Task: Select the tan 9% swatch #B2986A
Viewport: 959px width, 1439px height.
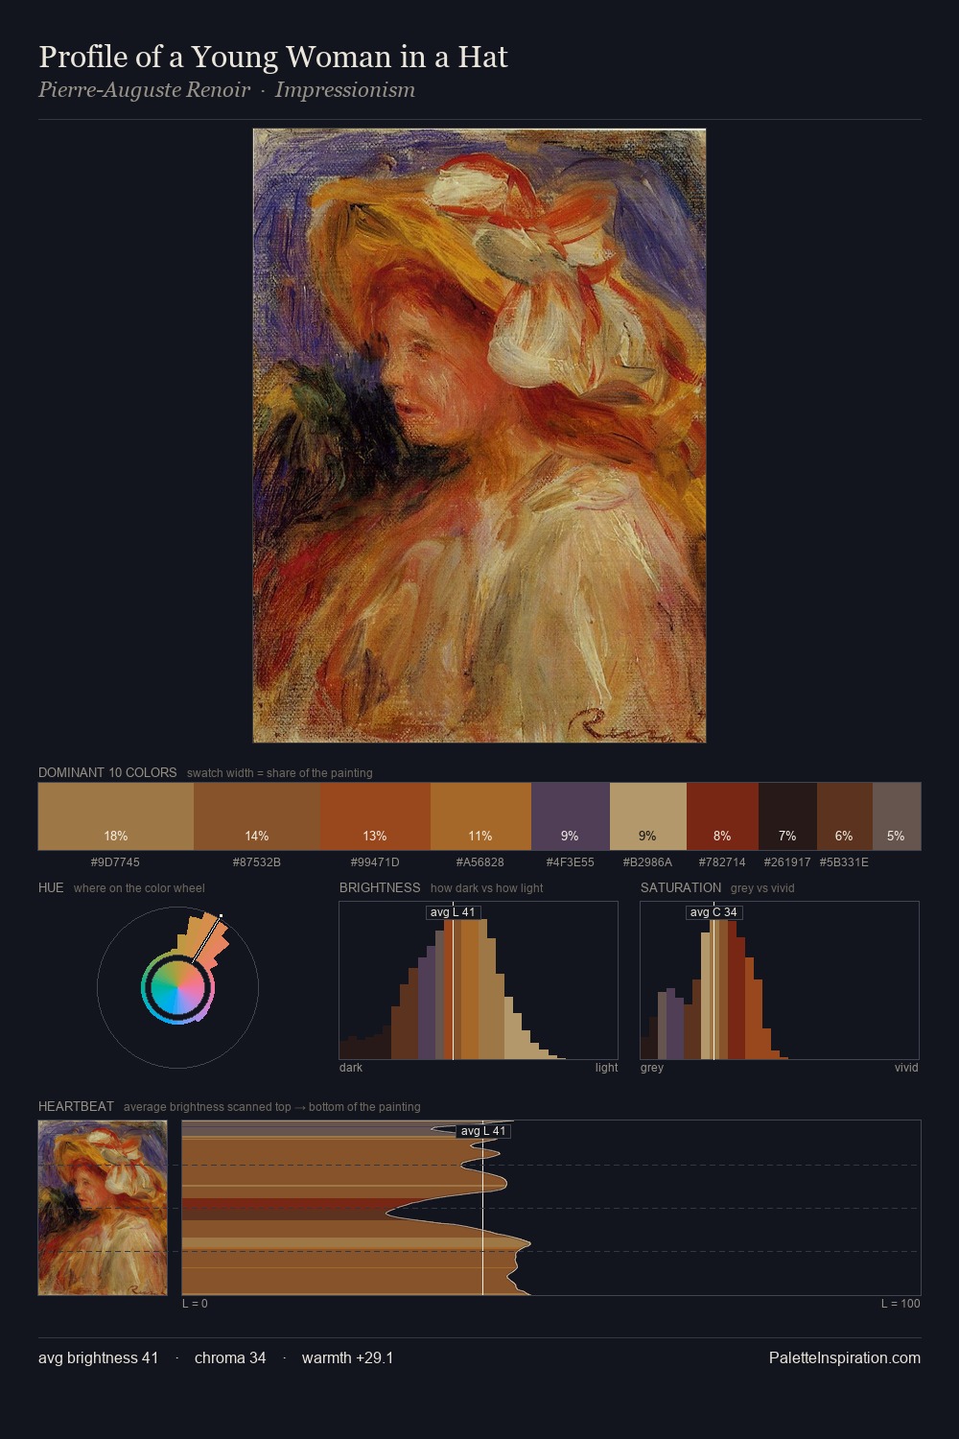Action: tap(648, 816)
